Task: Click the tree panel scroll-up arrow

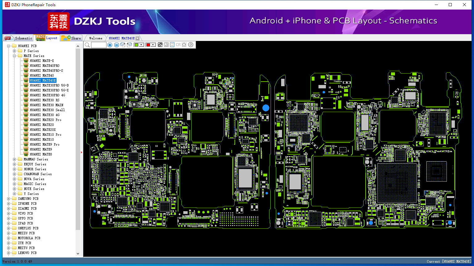Action: pyautogui.click(x=78, y=46)
